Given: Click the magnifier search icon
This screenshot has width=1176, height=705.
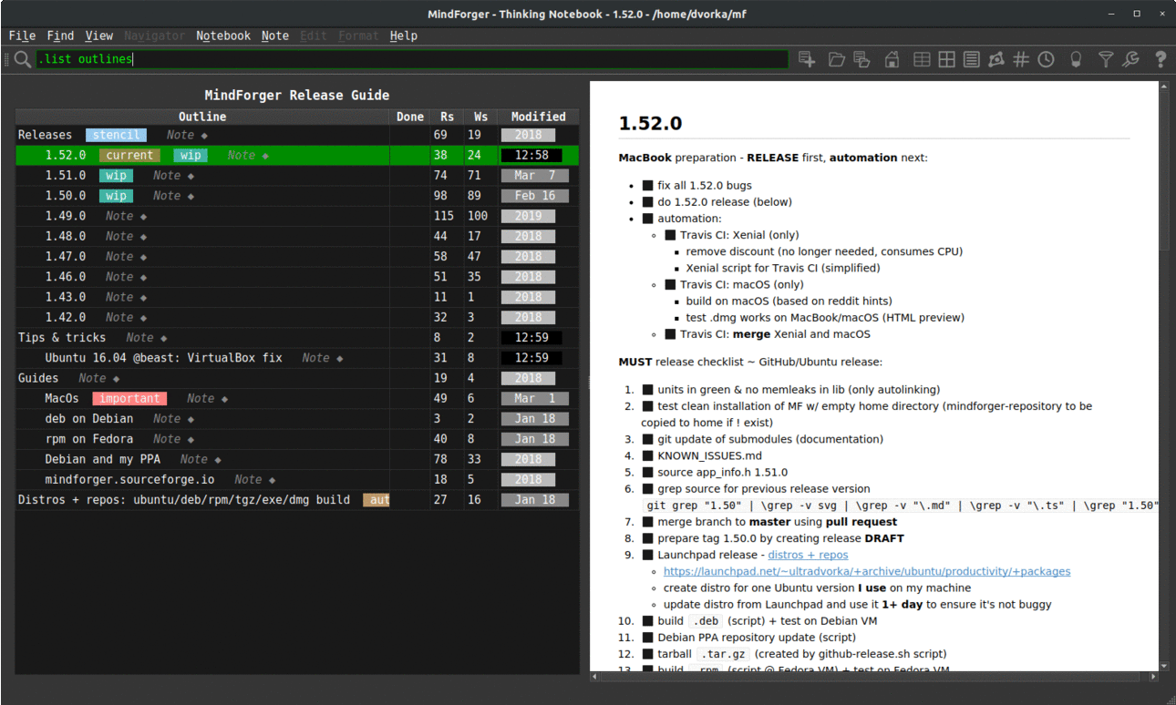Looking at the screenshot, I should [x=22, y=60].
